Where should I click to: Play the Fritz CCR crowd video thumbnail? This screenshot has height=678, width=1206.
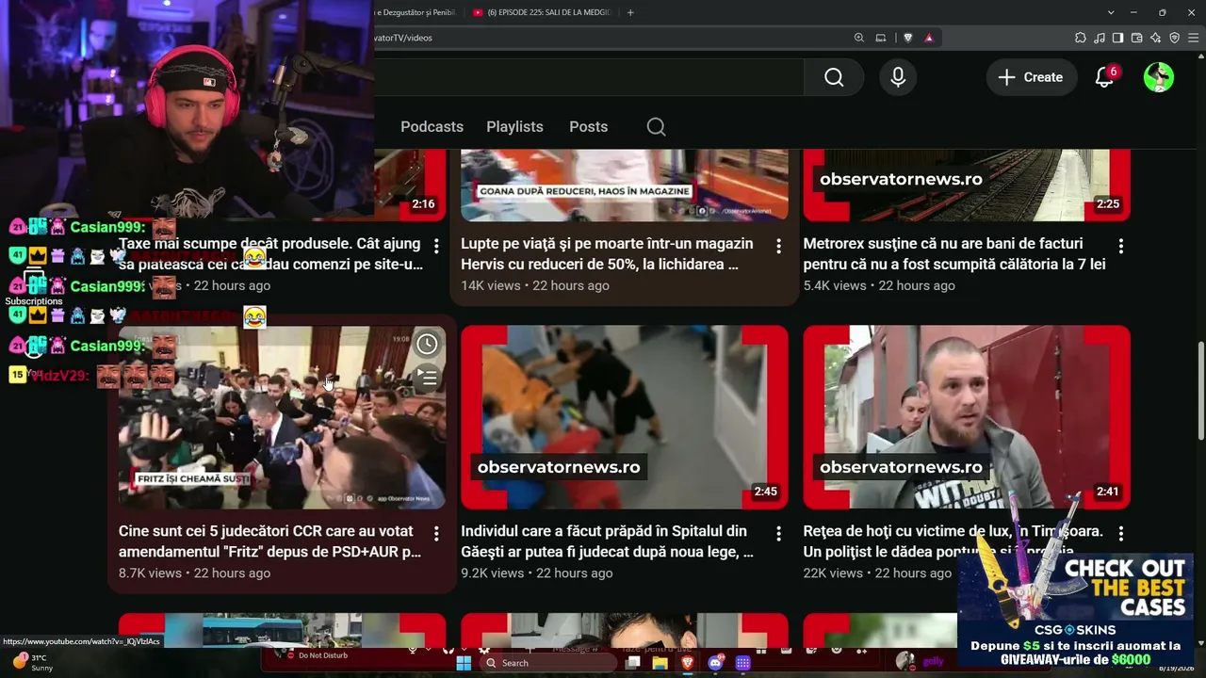click(x=282, y=417)
